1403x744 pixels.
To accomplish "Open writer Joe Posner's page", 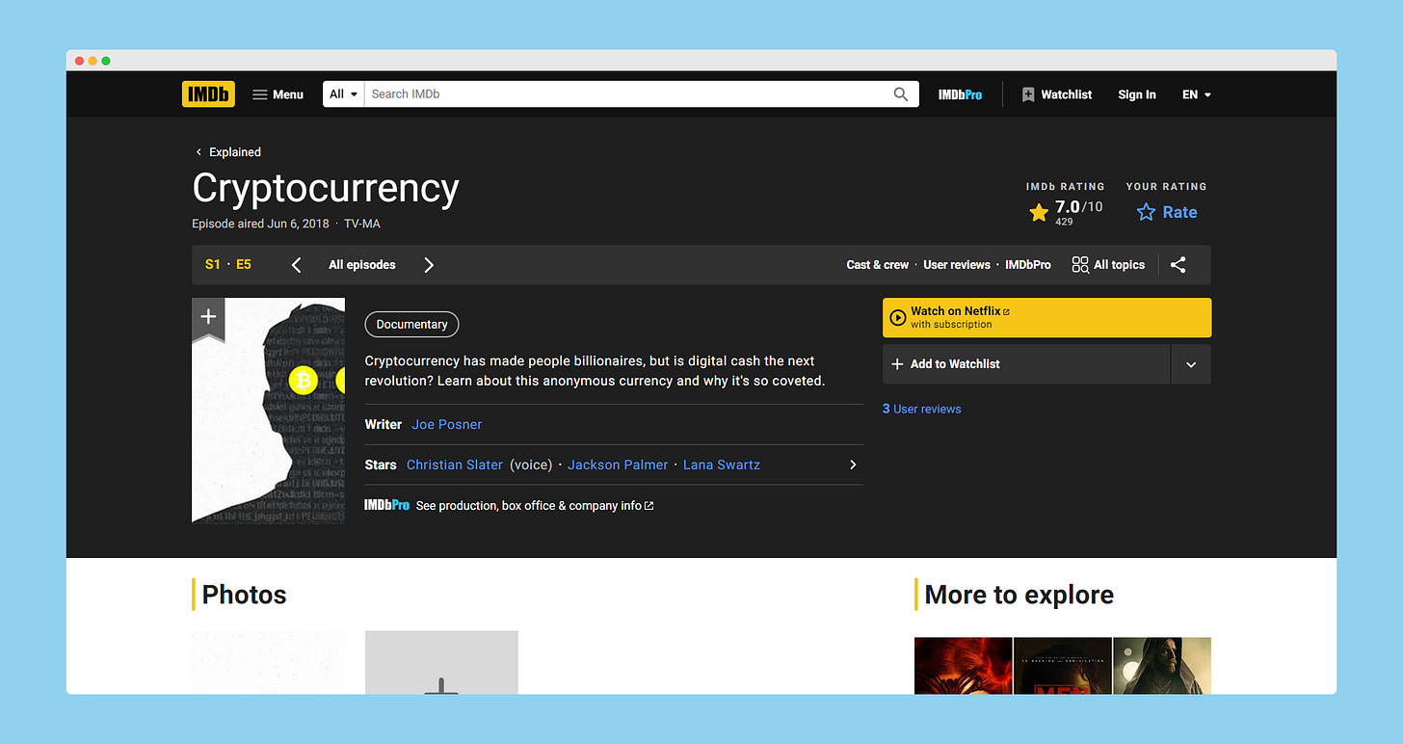I will click(x=447, y=425).
